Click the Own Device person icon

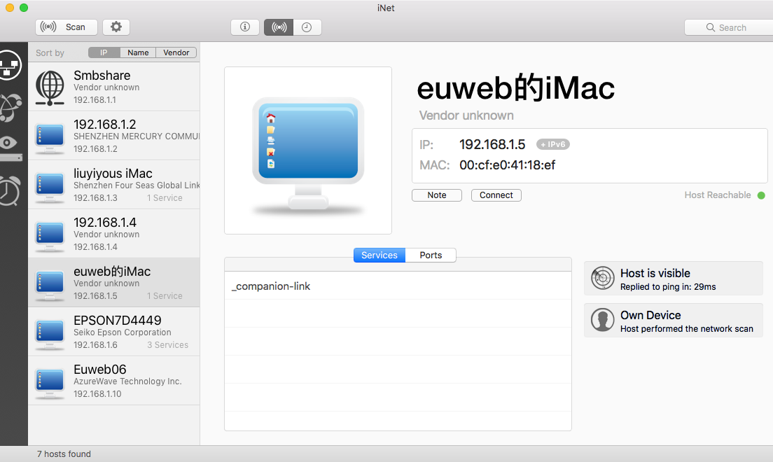point(602,320)
